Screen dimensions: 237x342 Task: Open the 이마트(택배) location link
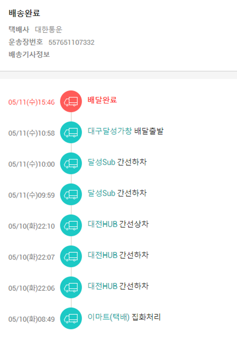click(109, 317)
